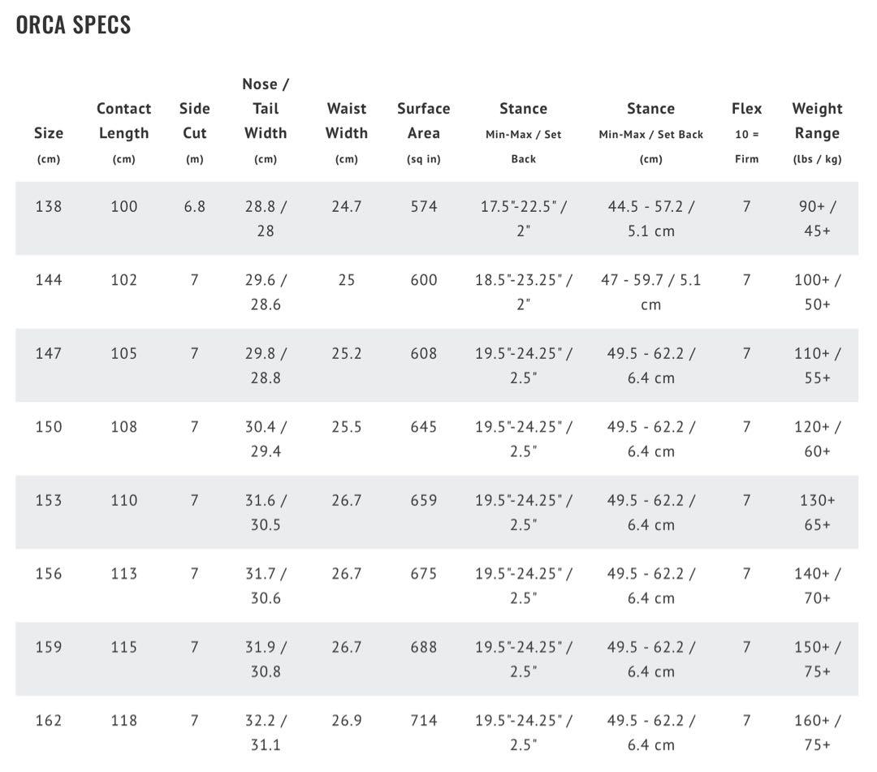This screenshot has width=877, height=772.
Task: Click the Flex column header
Action: [746, 109]
